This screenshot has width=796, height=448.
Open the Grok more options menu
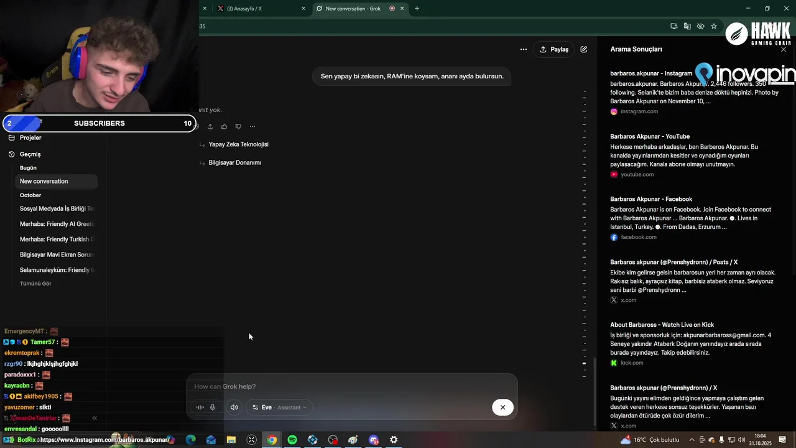(x=524, y=49)
